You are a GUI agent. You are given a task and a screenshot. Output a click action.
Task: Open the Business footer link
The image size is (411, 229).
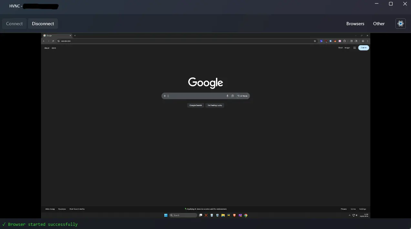click(62, 209)
